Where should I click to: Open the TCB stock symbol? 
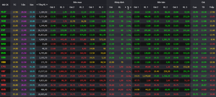coord(3,94)
